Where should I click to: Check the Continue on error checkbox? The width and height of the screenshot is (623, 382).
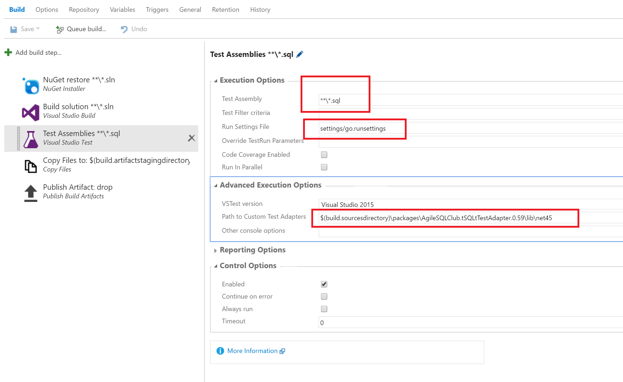tap(324, 296)
